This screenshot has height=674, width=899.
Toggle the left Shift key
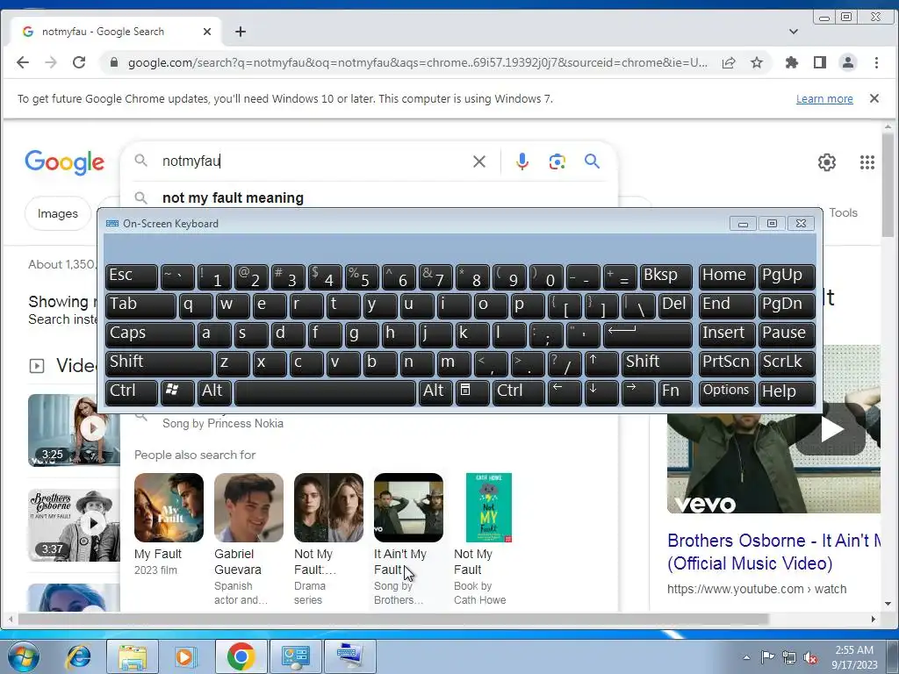tap(160, 363)
